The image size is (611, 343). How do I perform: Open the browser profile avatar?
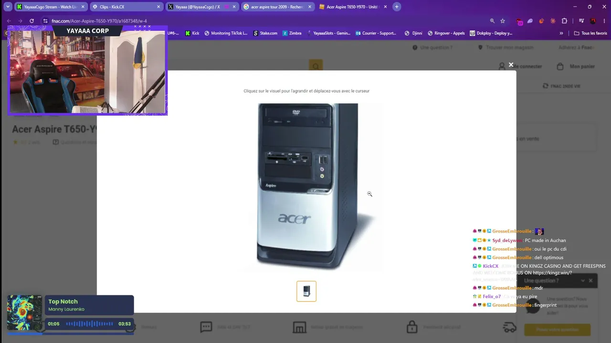(x=593, y=21)
